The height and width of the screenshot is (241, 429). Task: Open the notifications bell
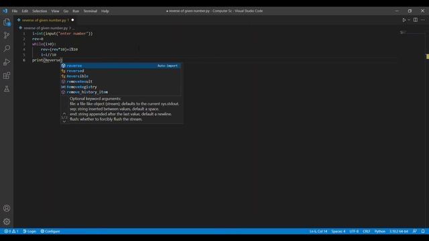coord(423,232)
